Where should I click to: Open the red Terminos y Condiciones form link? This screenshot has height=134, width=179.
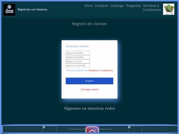click(100, 70)
